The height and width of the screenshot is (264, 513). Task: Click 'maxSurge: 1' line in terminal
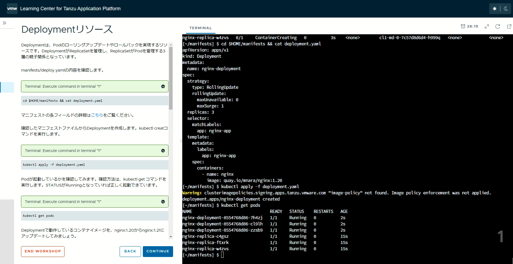coord(210,106)
